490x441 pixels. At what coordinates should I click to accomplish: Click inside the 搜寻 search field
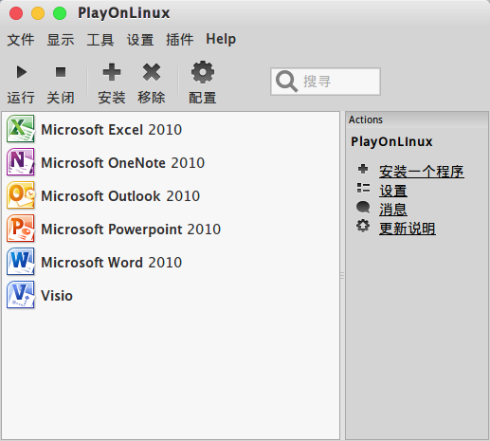325,82
